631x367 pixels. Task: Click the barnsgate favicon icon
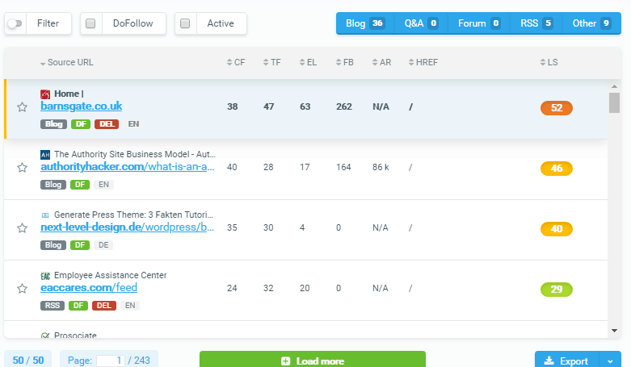(x=45, y=94)
